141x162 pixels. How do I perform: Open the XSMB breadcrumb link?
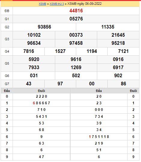[x=42, y=4]
